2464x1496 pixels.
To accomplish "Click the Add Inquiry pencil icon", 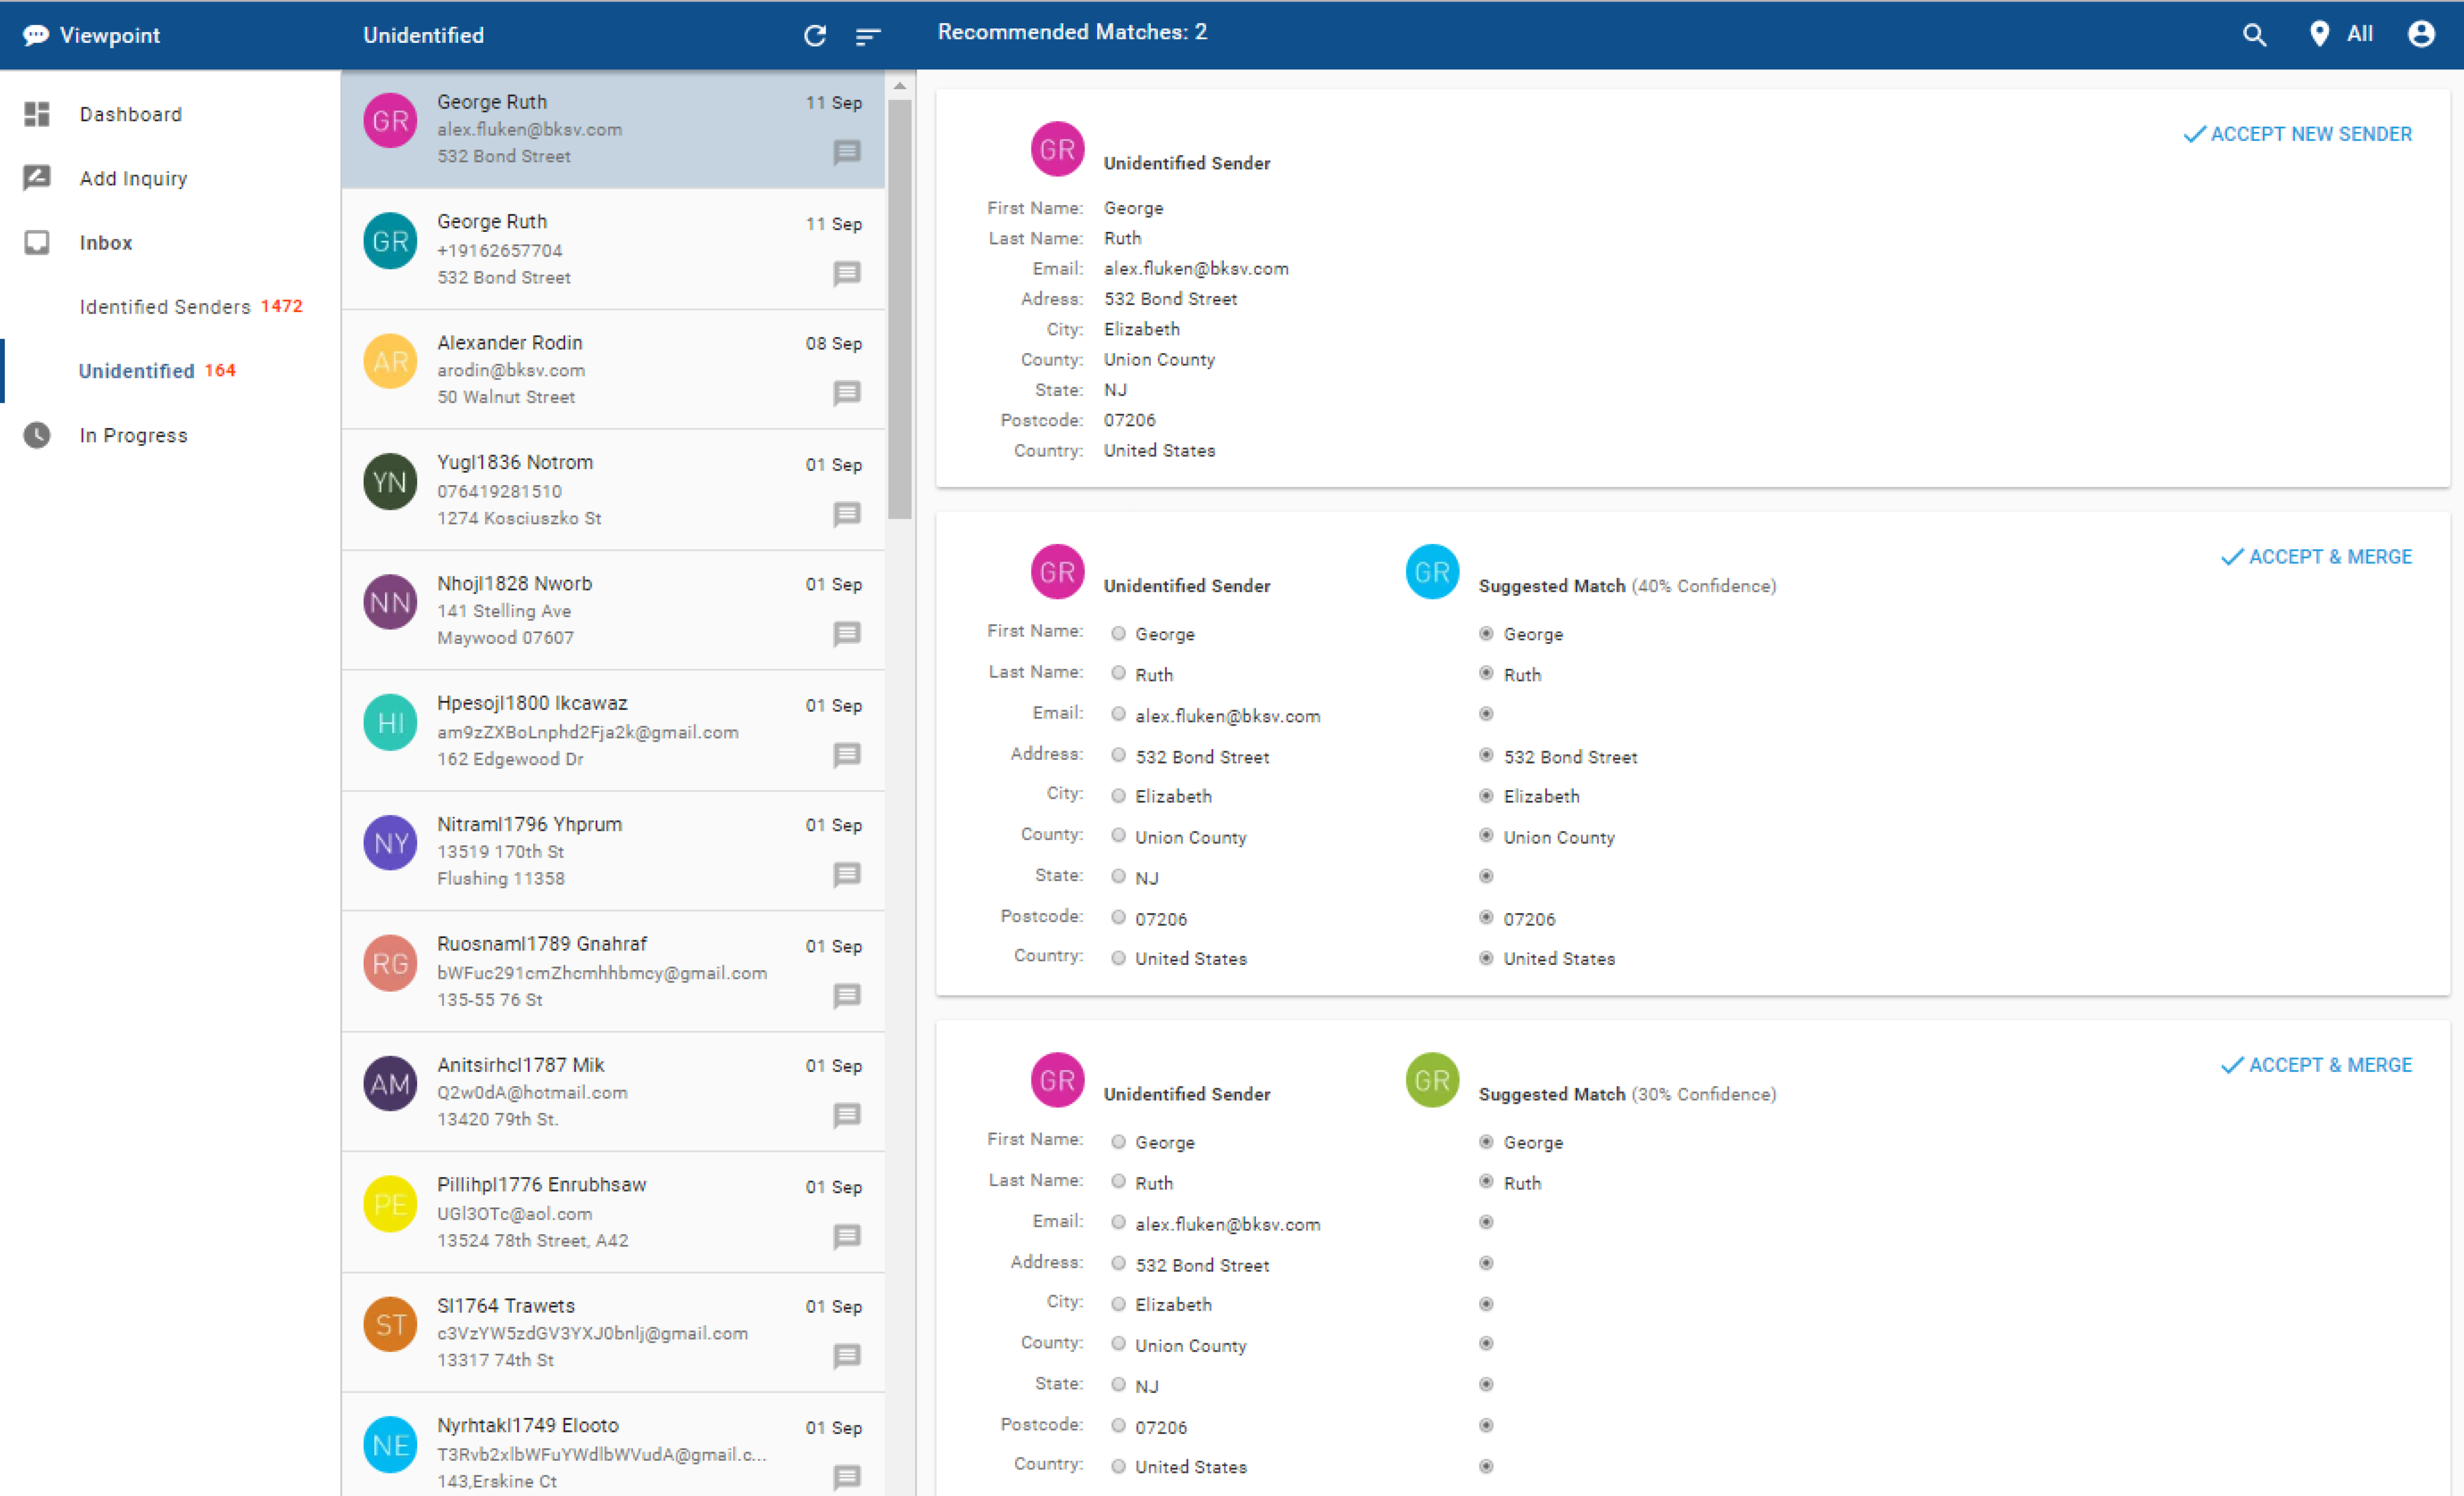I will coord(37,178).
